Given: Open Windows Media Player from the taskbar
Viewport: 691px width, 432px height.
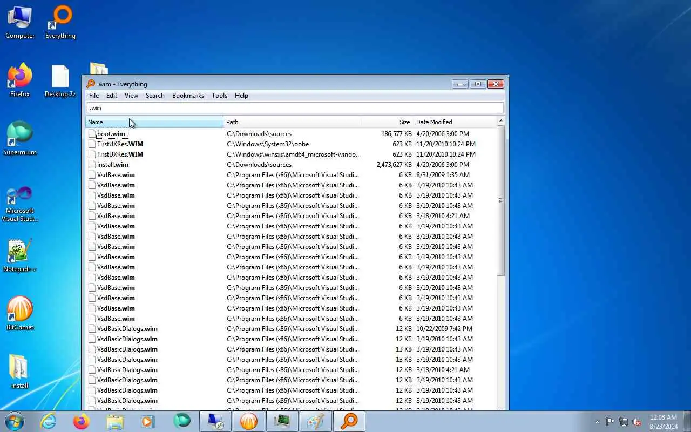Looking at the screenshot, I should pos(148,421).
